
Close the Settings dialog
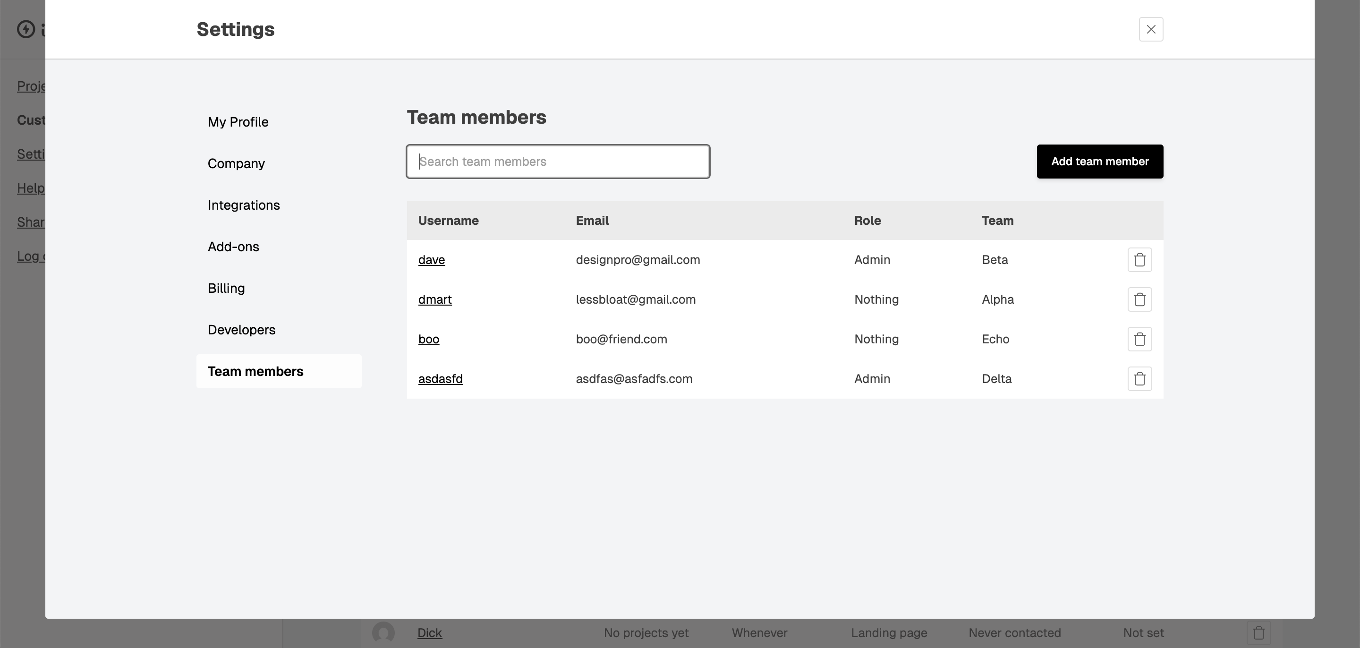[1151, 29]
